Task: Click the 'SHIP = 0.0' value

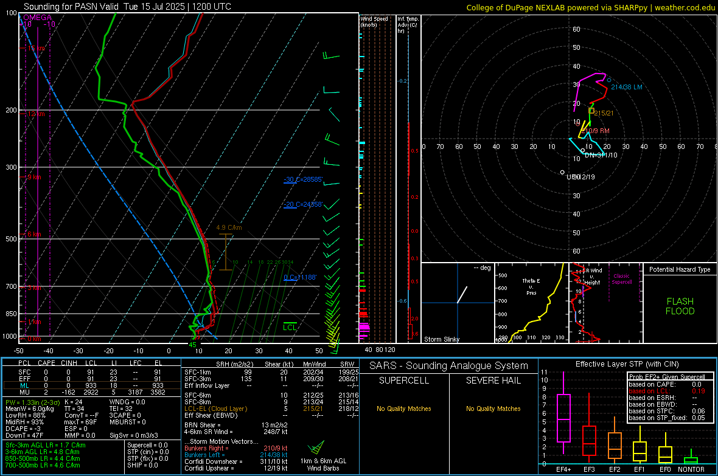Action: point(142,465)
